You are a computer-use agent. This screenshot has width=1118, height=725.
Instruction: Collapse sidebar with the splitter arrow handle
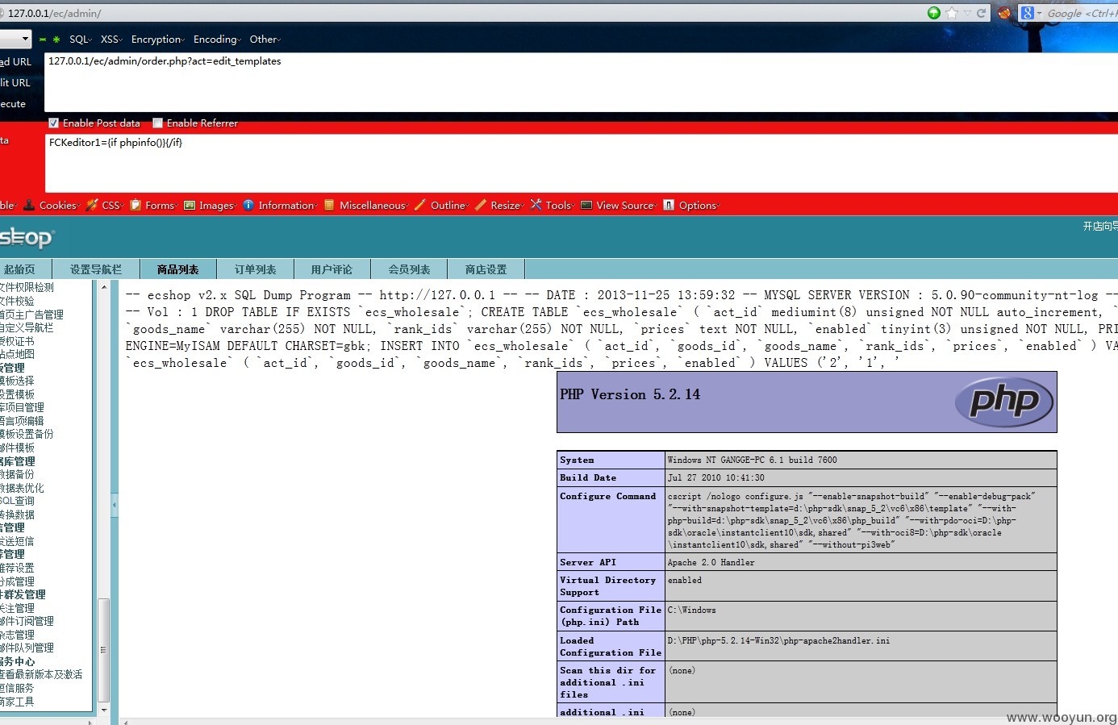click(115, 506)
